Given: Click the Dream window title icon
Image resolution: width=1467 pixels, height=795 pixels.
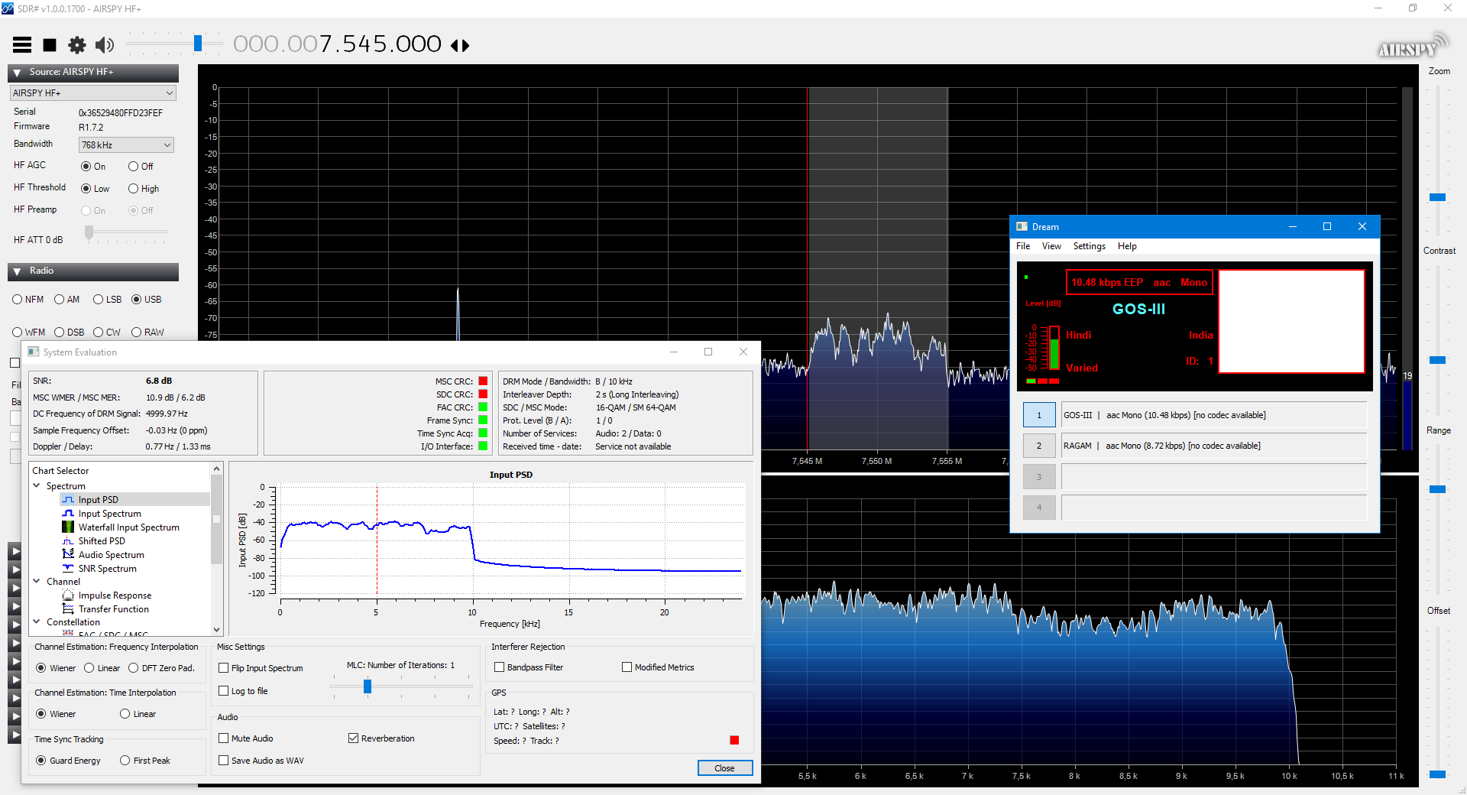Looking at the screenshot, I should tap(1022, 226).
